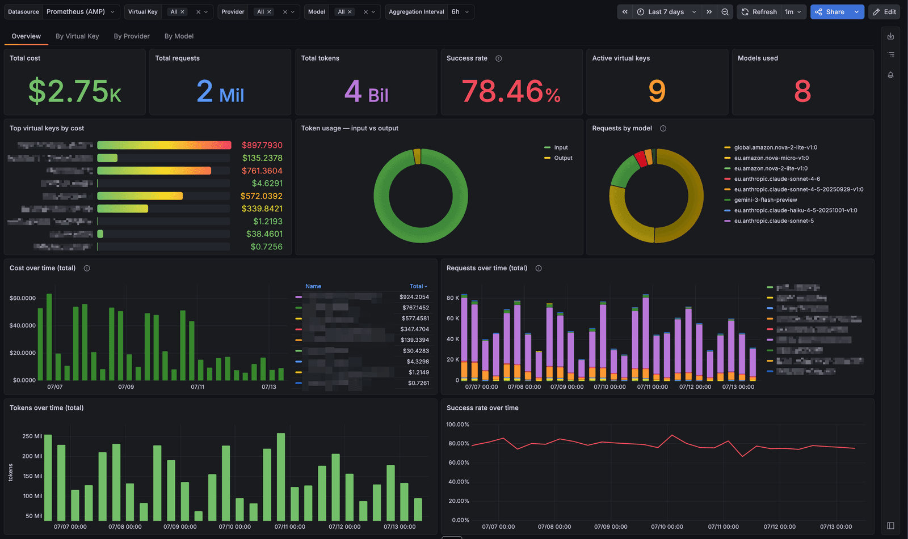Toggle gemini-3-flash-preview legend series
This screenshot has height=539, width=908.
coord(765,200)
